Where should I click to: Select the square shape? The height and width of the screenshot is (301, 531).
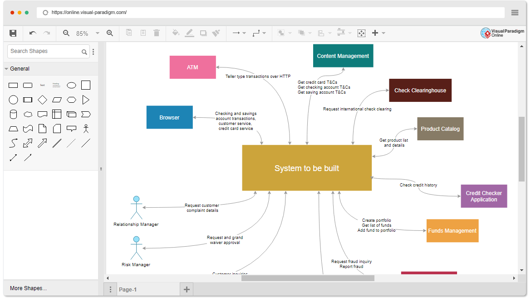click(86, 85)
